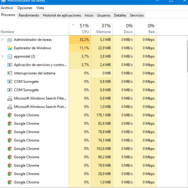Click the Microsoft Windows Search Protocol icon
The image size is (188, 188).
10,107
